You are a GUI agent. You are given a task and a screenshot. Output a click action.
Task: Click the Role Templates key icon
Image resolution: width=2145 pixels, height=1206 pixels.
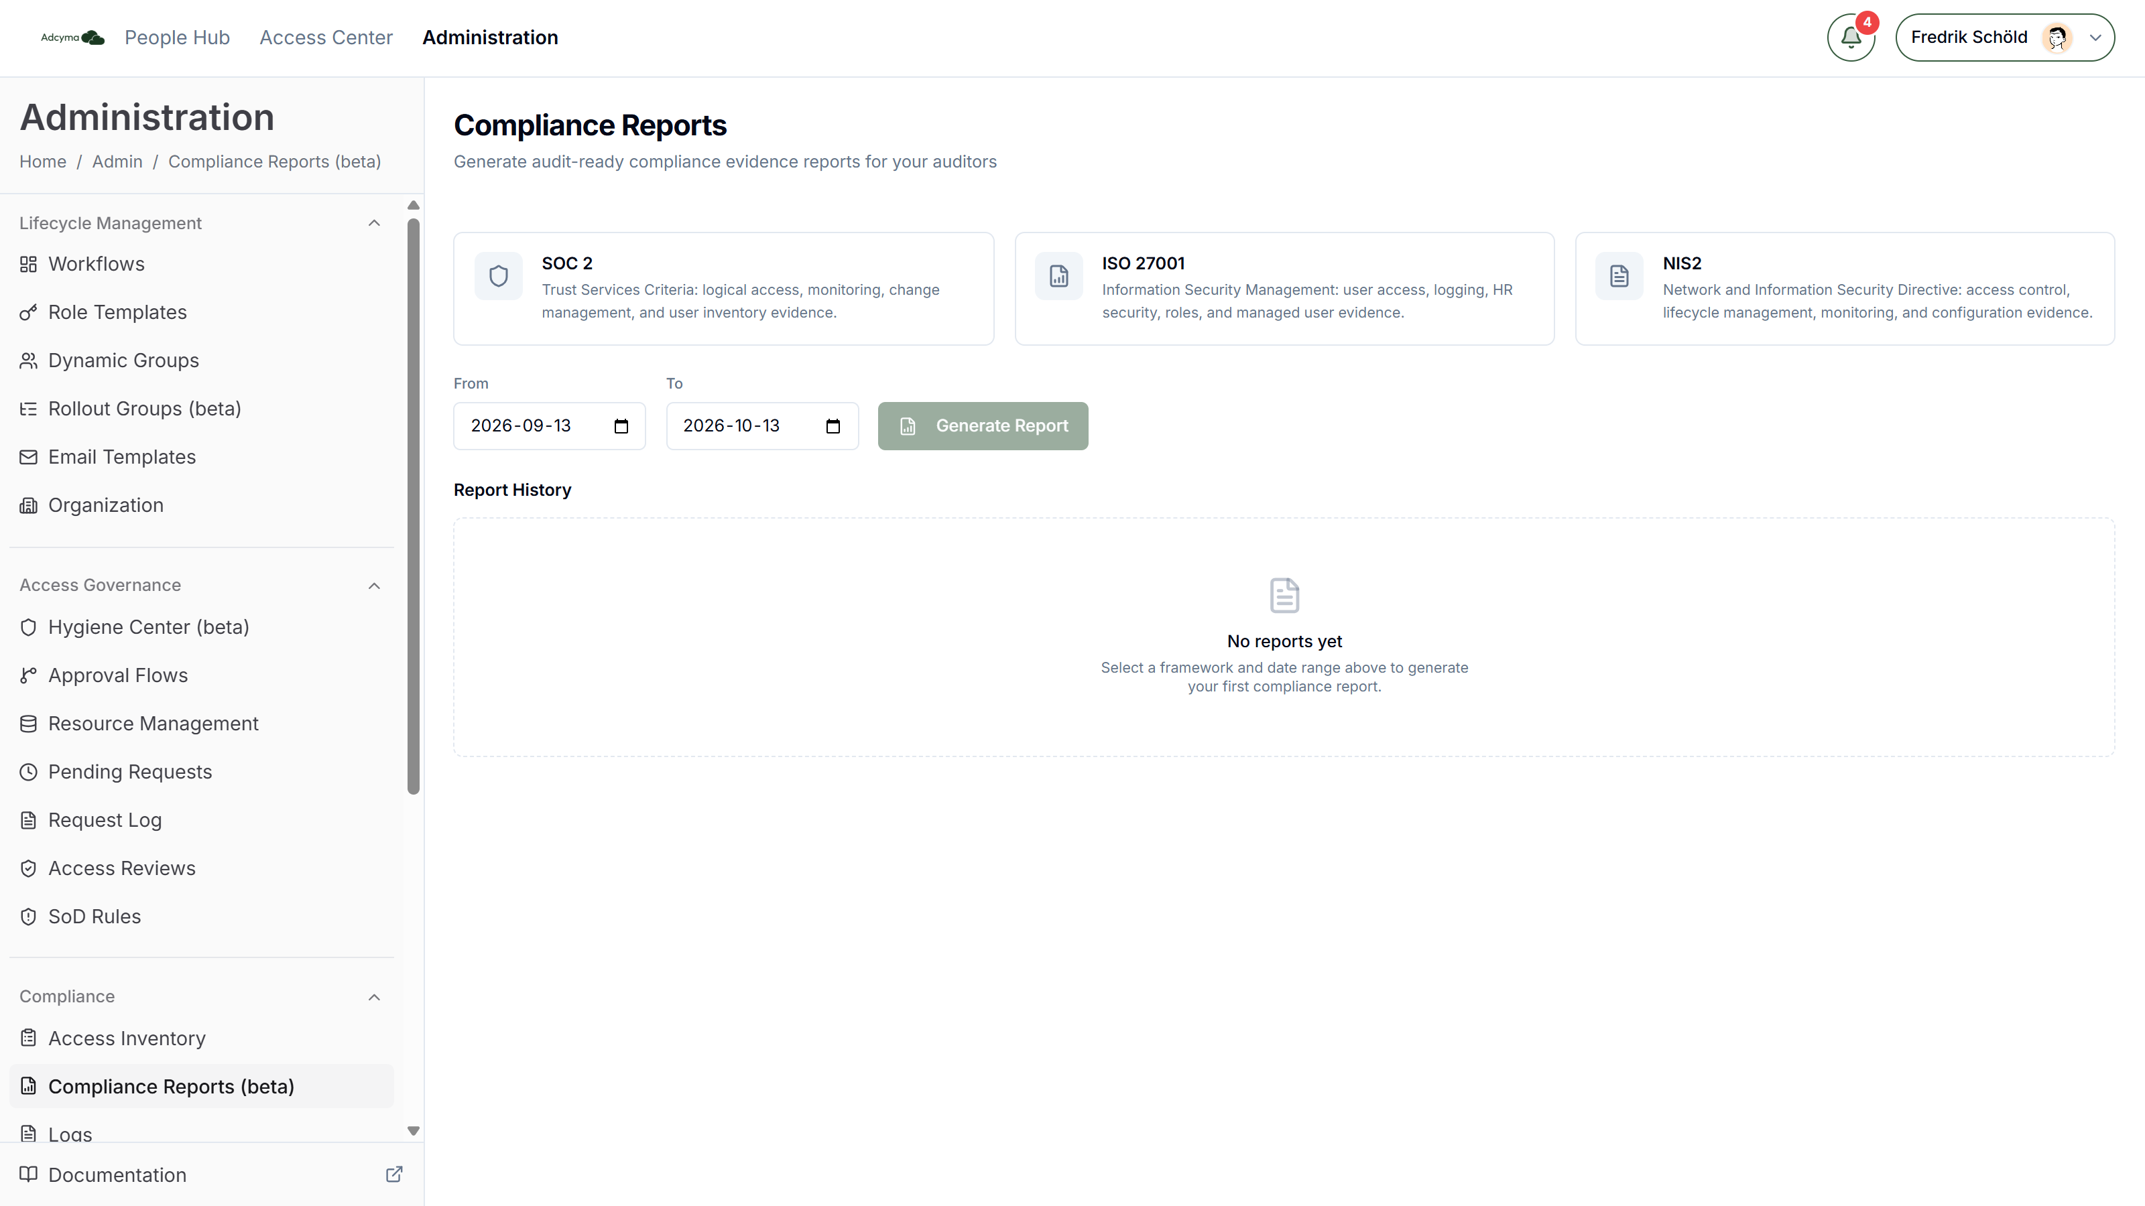click(x=28, y=312)
